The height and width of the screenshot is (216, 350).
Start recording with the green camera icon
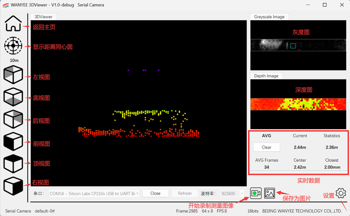(255, 193)
